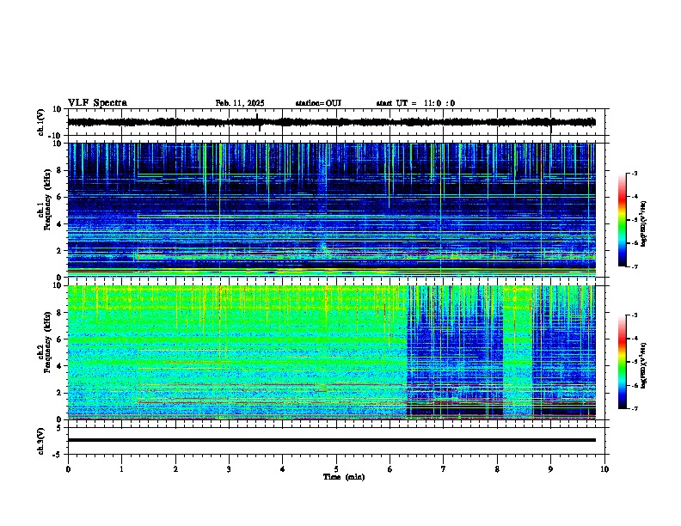Screen dimensions: 681x526
Task: Click the "ch.3(V)" vertical axis label
Action: 41,441
